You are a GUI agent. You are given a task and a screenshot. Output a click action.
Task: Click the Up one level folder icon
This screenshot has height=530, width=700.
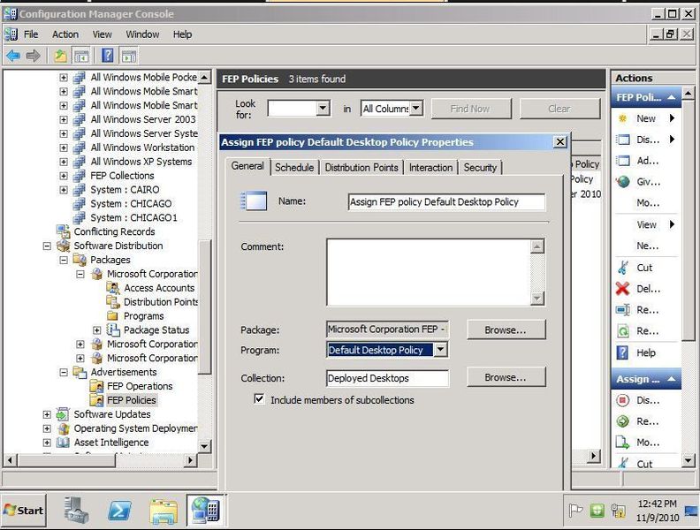(60, 56)
